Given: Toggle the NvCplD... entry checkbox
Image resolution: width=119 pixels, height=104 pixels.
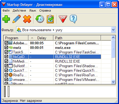Looking at the screenshot, I should pos(6,57).
